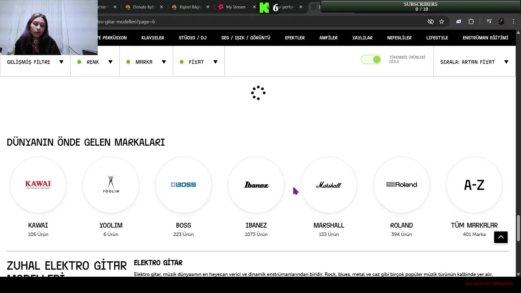Image resolution: width=521 pixels, height=293 pixels.
Task: Click the Ibanez brand logo
Action: [x=256, y=185]
